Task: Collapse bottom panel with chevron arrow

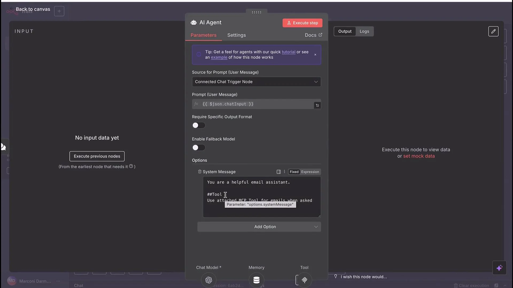Action: point(505,286)
